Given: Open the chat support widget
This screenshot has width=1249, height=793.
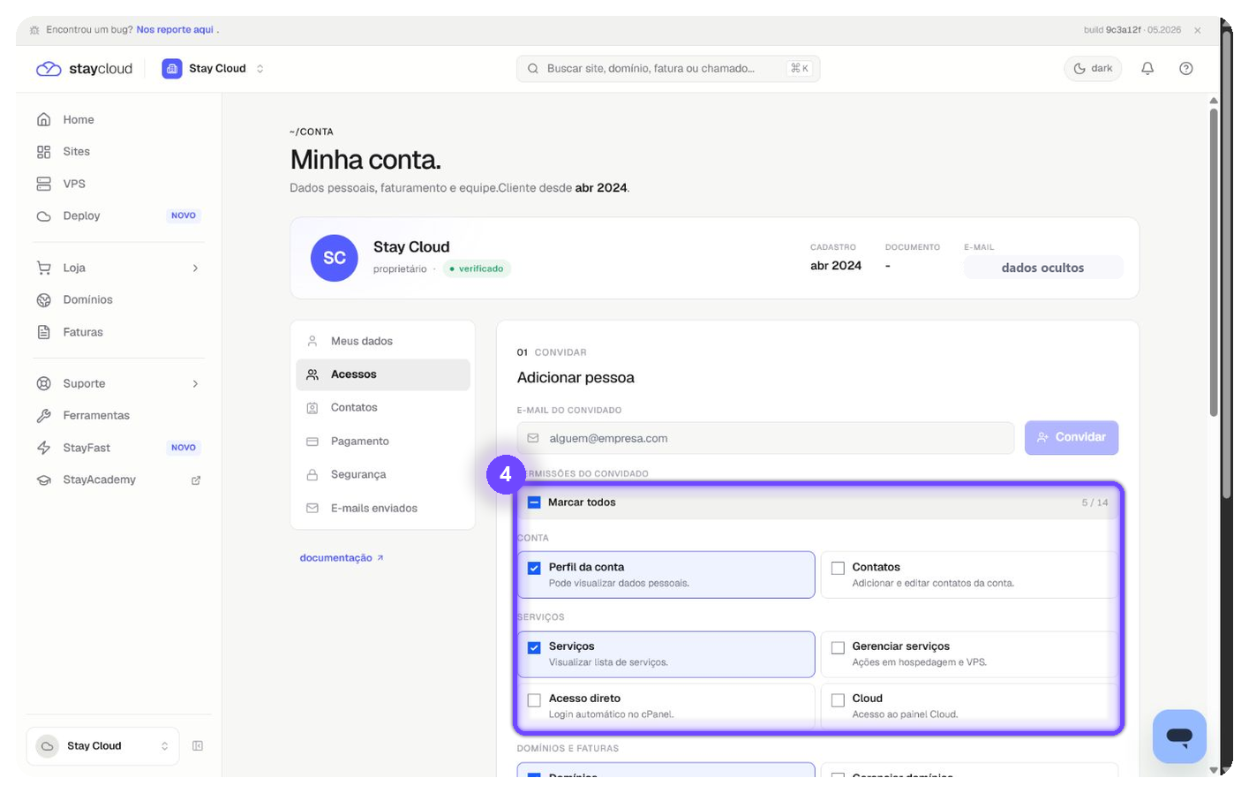Looking at the screenshot, I should click(1179, 736).
